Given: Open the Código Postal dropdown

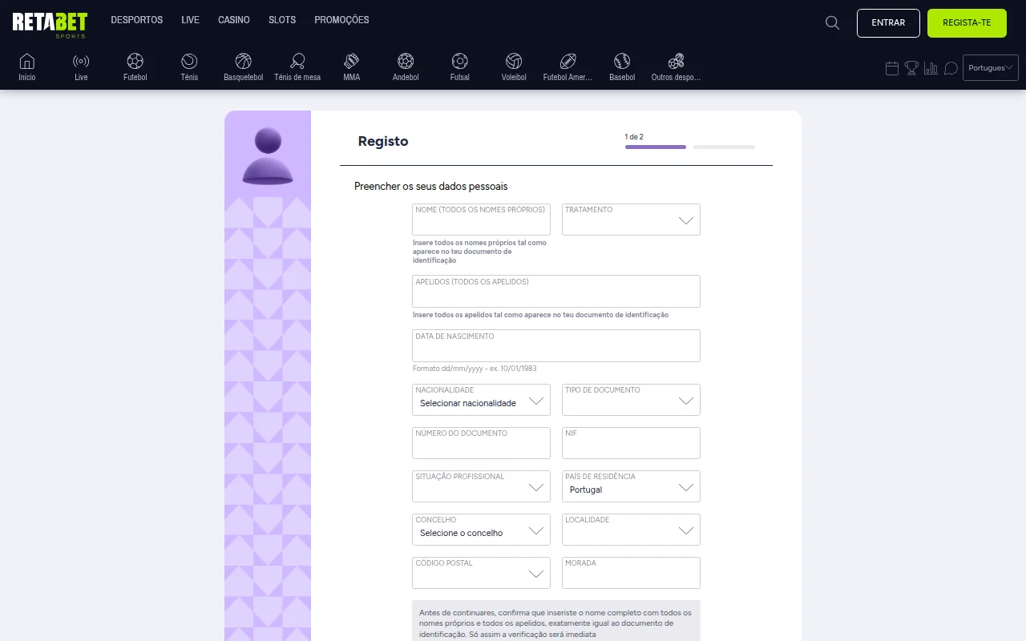Looking at the screenshot, I should [x=481, y=573].
